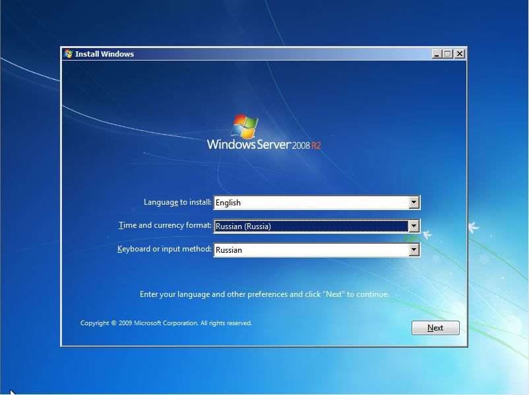Image resolution: width=529 pixels, height=395 pixels.
Task: Open the Time and currency format dropdown arrow
Action: click(x=414, y=226)
